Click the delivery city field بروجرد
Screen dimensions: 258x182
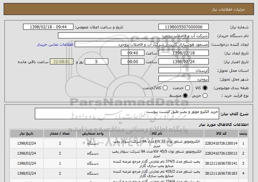[x=184, y=79]
